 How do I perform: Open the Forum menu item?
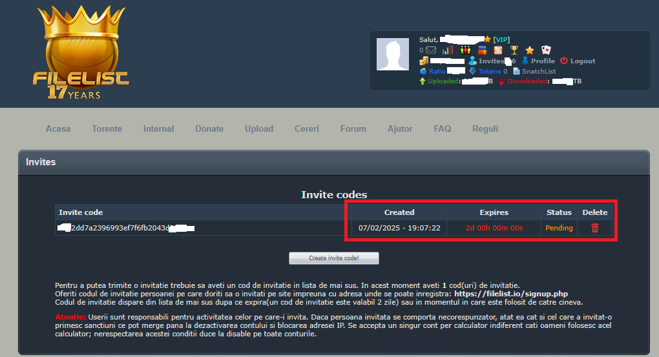[353, 128]
